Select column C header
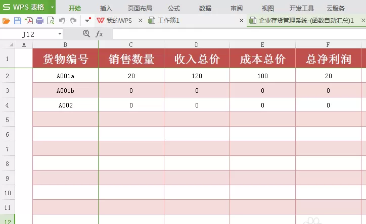Screen dimensions: 366x224 click(x=131, y=45)
